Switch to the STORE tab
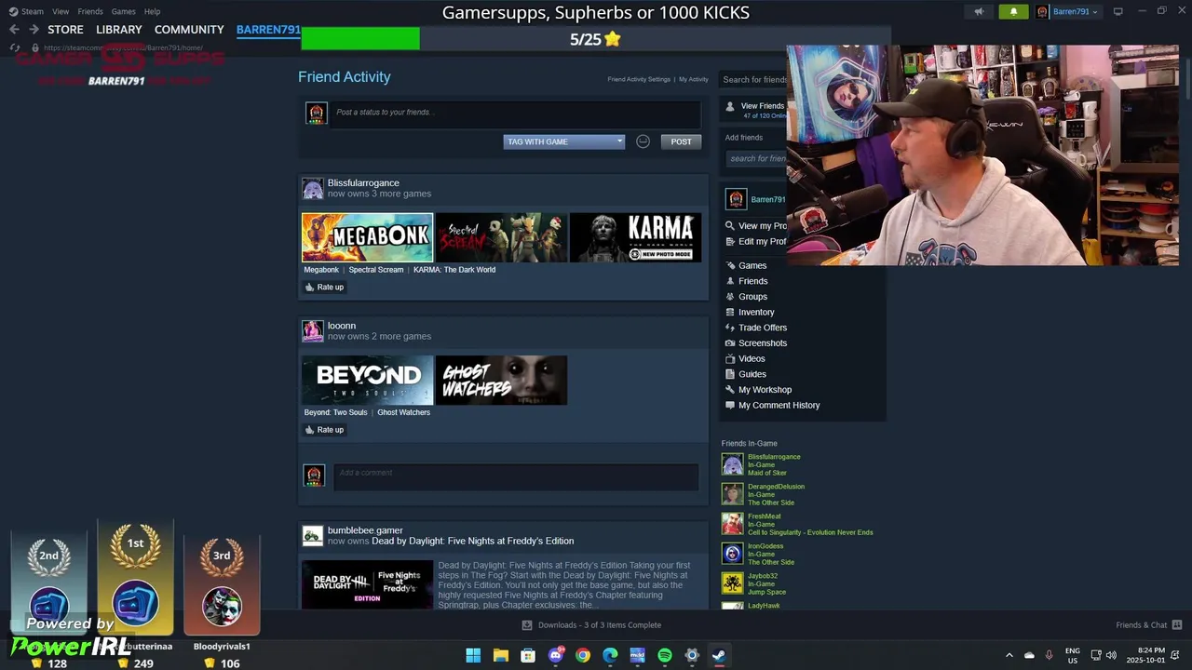The height and width of the screenshot is (670, 1192). click(65, 30)
